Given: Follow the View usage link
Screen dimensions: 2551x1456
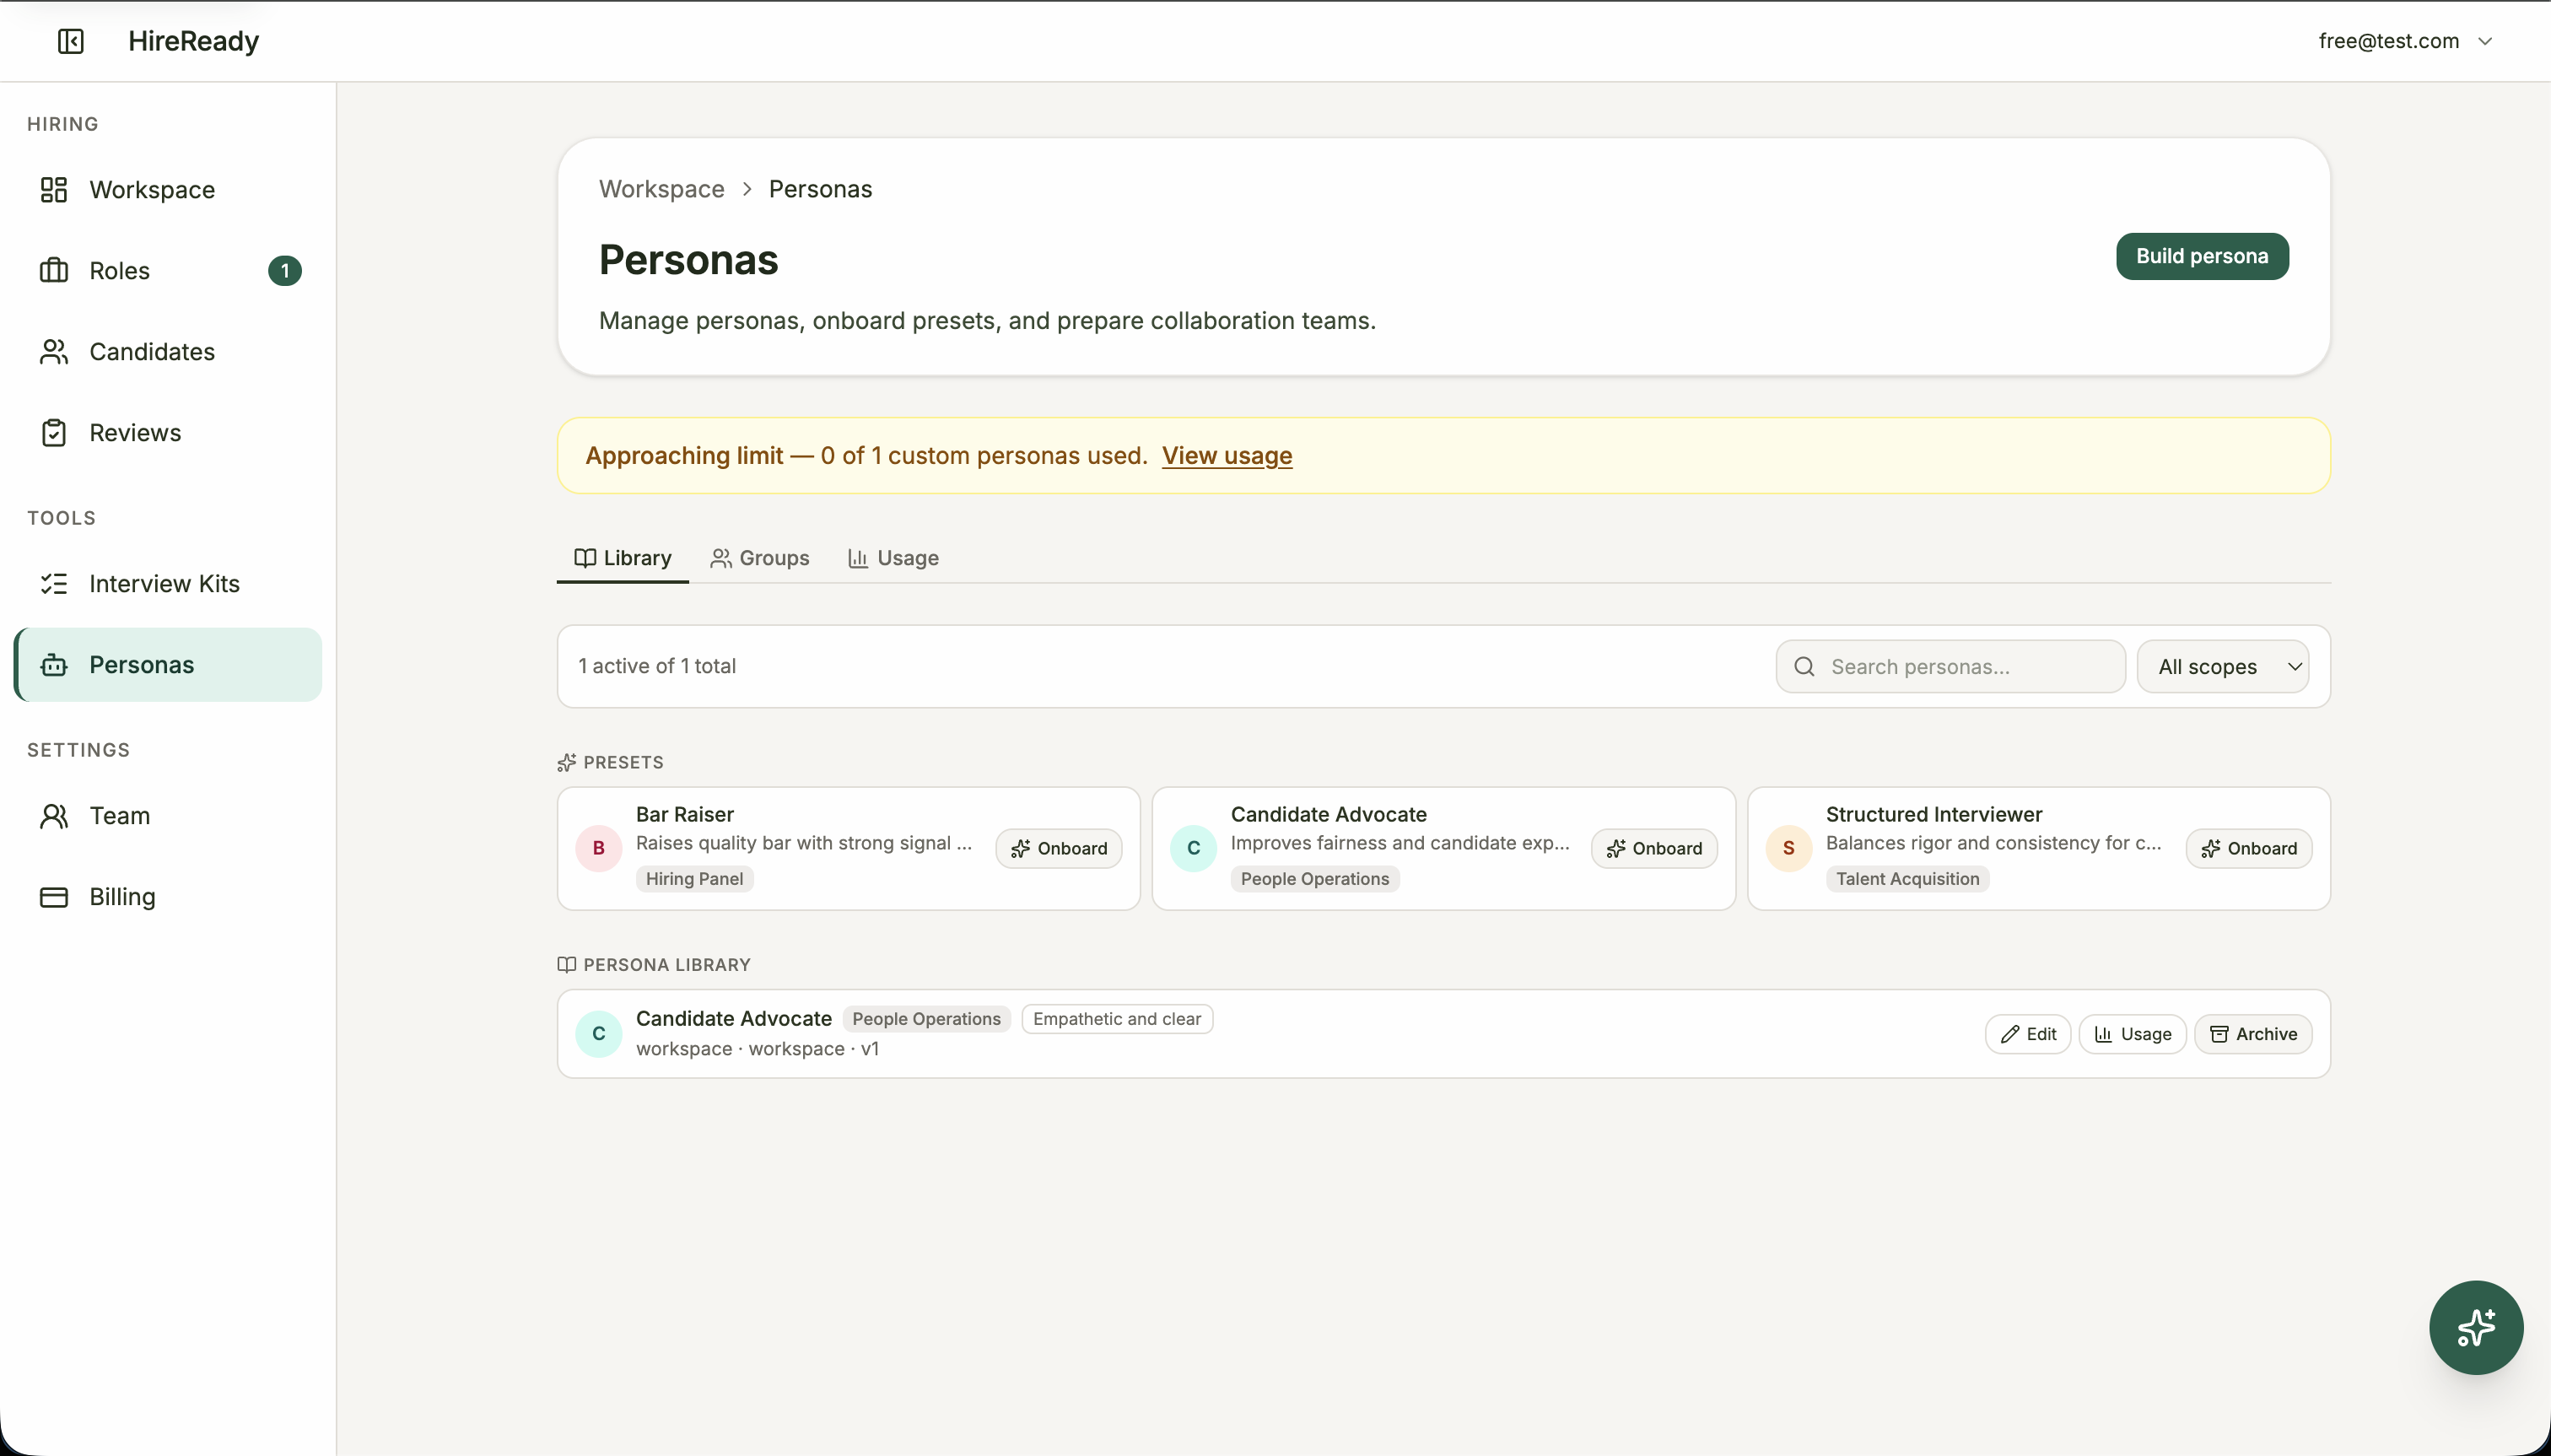Looking at the screenshot, I should 1226,456.
